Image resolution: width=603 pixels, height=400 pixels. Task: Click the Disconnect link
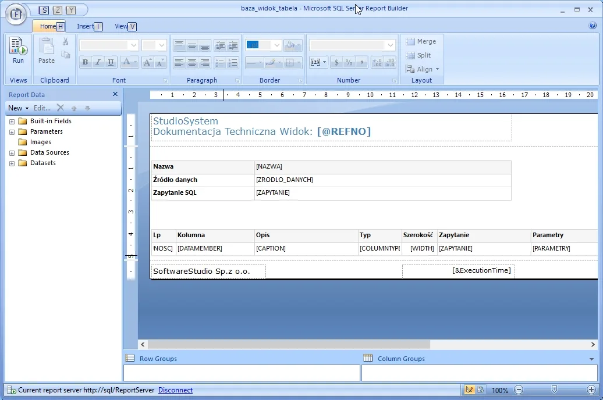point(175,390)
